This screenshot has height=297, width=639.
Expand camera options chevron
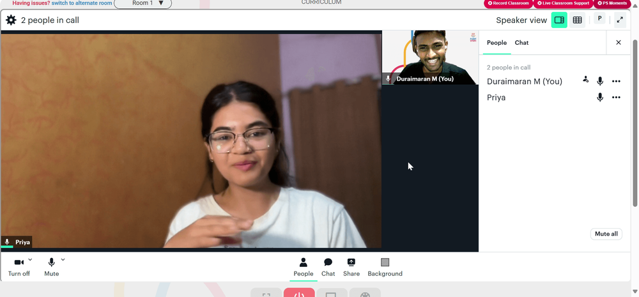coord(30,259)
